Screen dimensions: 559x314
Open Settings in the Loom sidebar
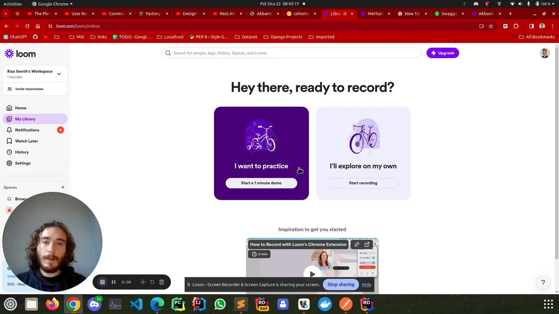tap(35, 163)
